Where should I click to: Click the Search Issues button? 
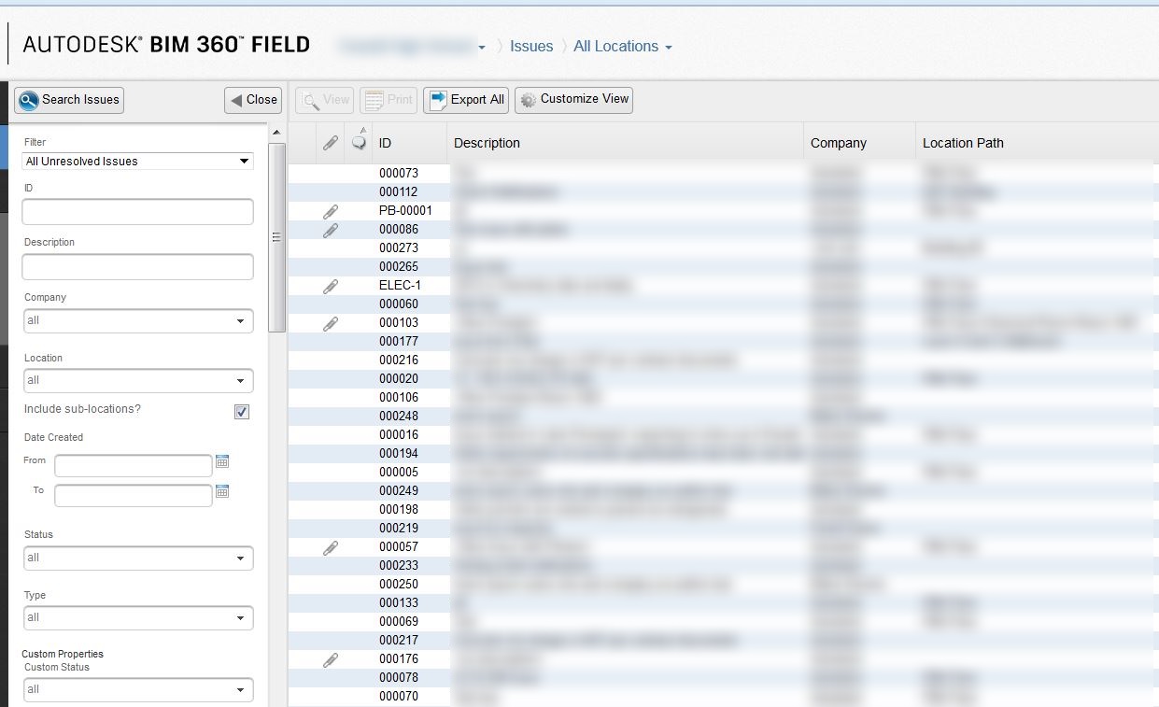pyautogui.click(x=68, y=99)
